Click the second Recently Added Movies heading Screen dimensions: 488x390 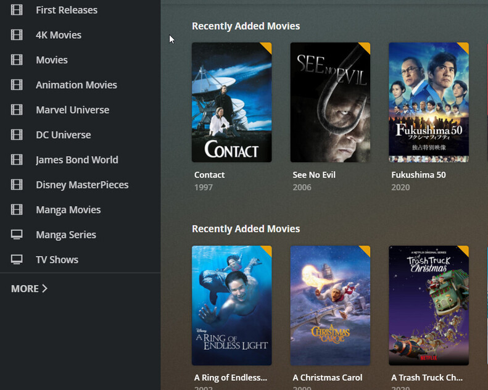point(246,229)
